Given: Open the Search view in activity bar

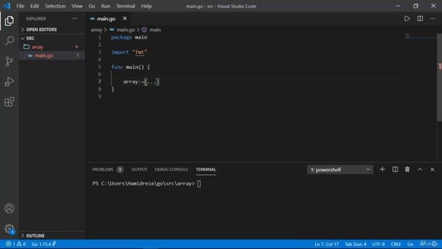Looking at the screenshot, I should [x=9, y=41].
